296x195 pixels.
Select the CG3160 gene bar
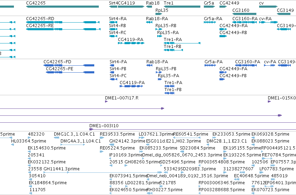[244, 14]
